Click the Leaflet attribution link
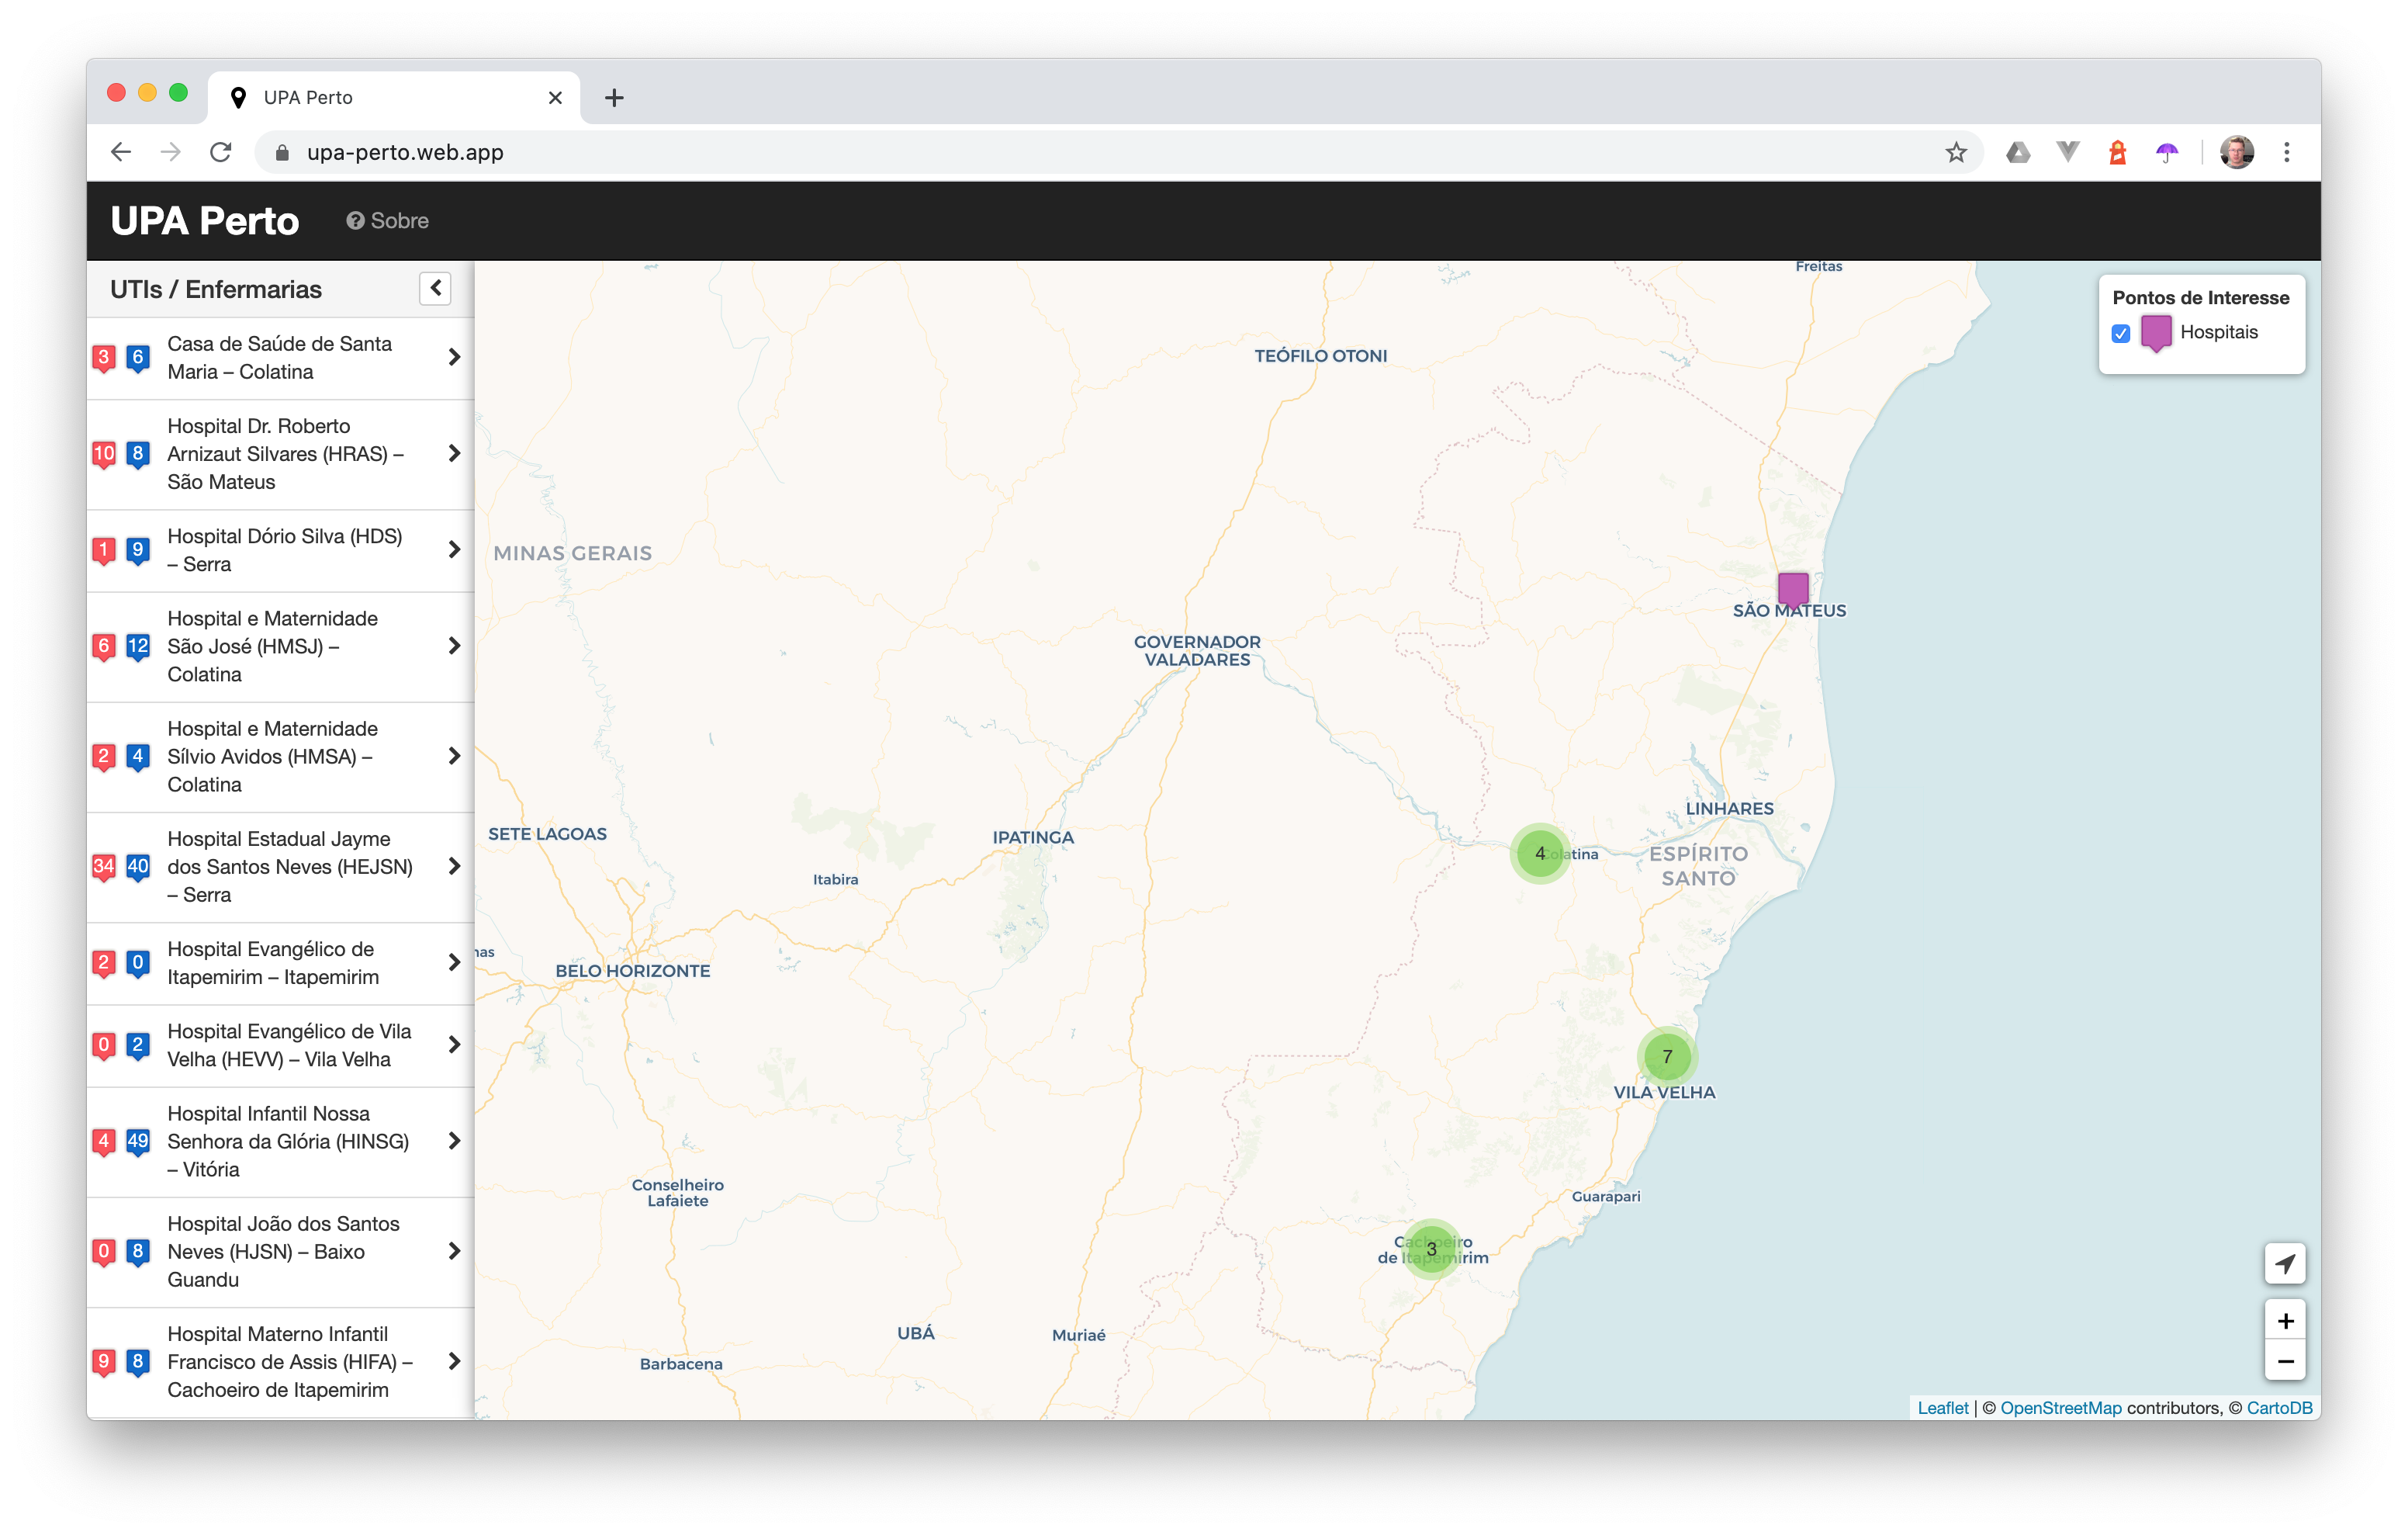Image resolution: width=2408 pixels, height=1535 pixels. click(1942, 1408)
